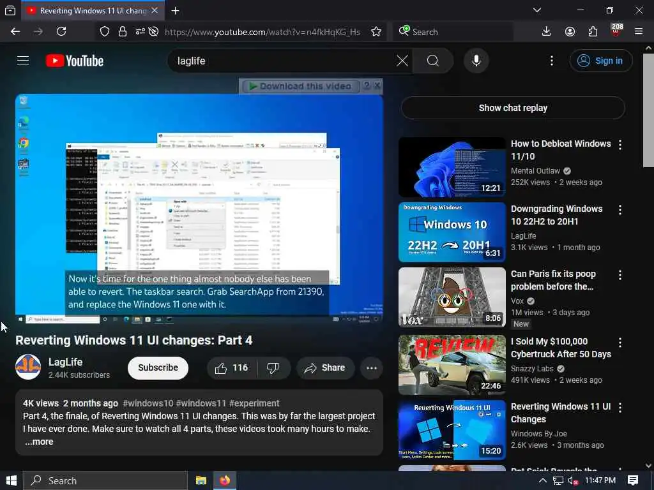Open How to Debloat Windows thumbnail
This screenshot has height=490, width=654.
[452, 167]
